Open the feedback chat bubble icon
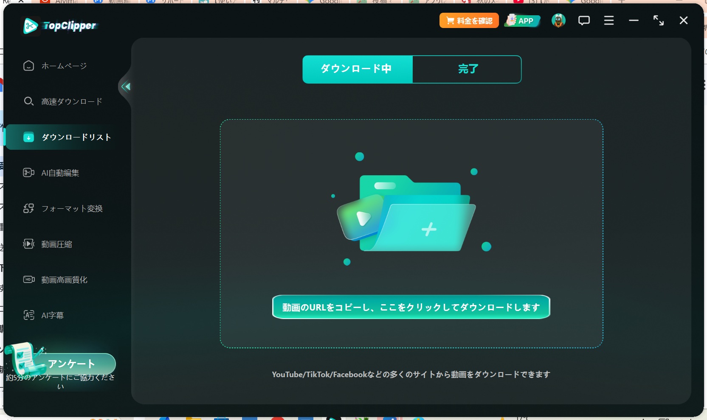The height and width of the screenshot is (420, 707). pos(584,20)
